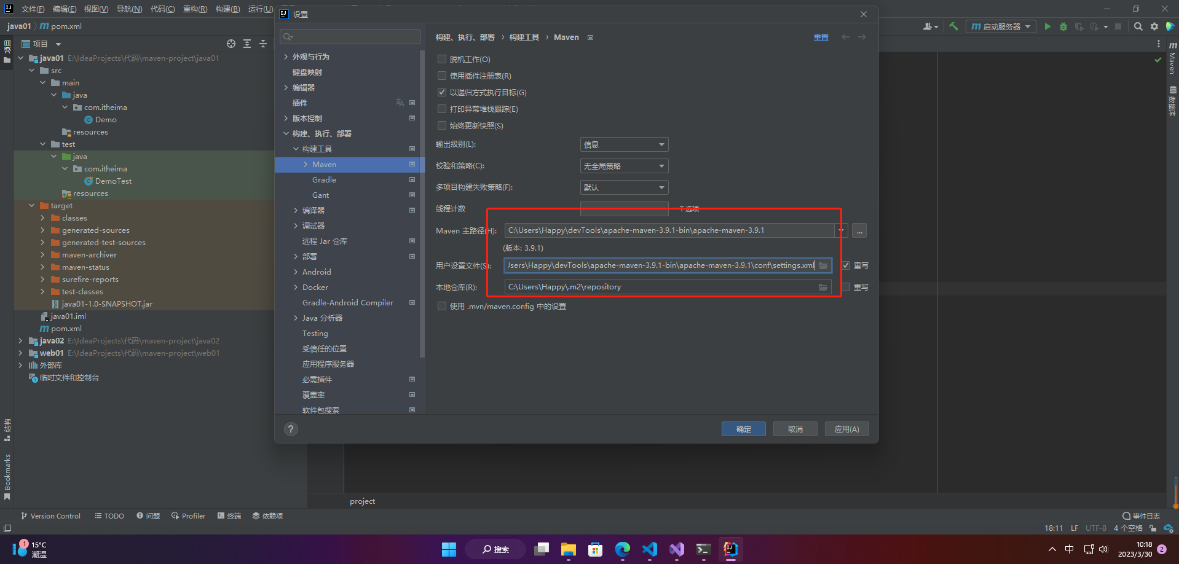Click the read-only lock icon in status bar
The height and width of the screenshot is (564, 1179).
1153,528
